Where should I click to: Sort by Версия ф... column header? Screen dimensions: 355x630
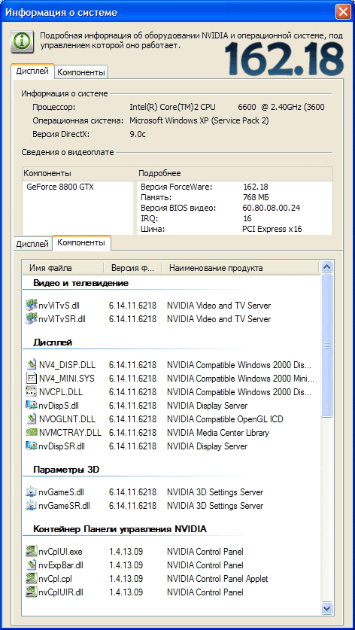(132, 268)
